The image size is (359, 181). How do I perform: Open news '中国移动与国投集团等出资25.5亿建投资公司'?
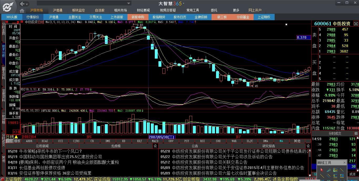60,157
